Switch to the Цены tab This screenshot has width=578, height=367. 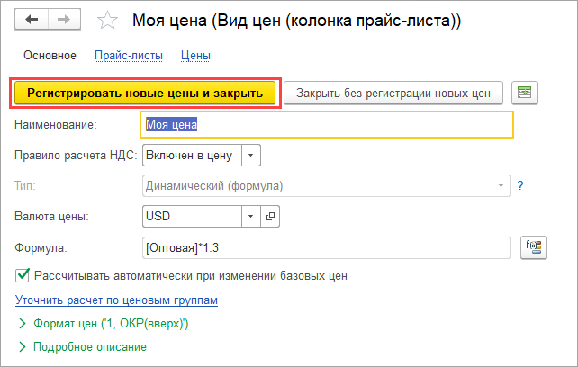click(195, 56)
